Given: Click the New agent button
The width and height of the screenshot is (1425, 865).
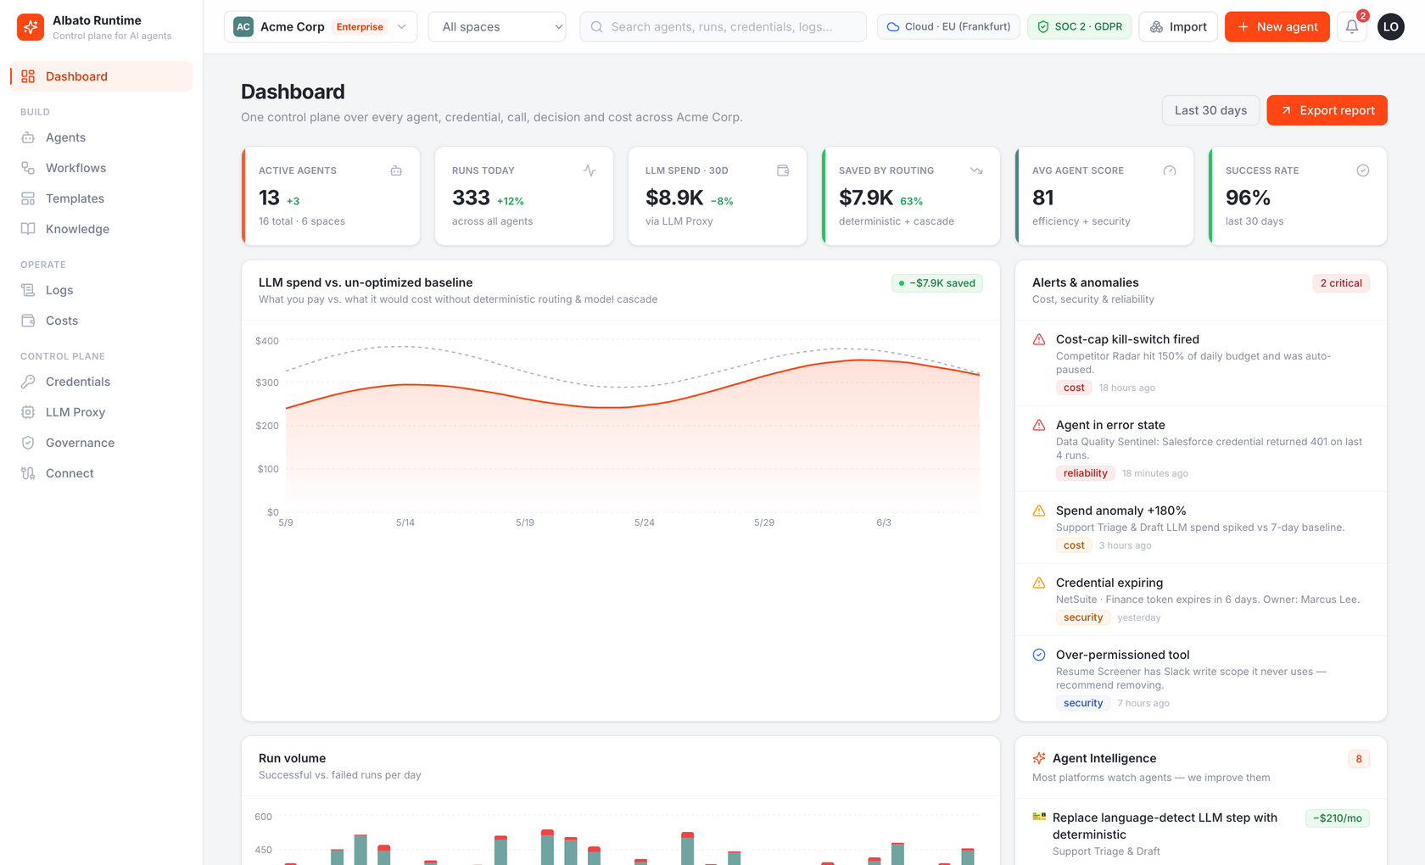Looking at the screenshot, I should [x=1277, y=27].
